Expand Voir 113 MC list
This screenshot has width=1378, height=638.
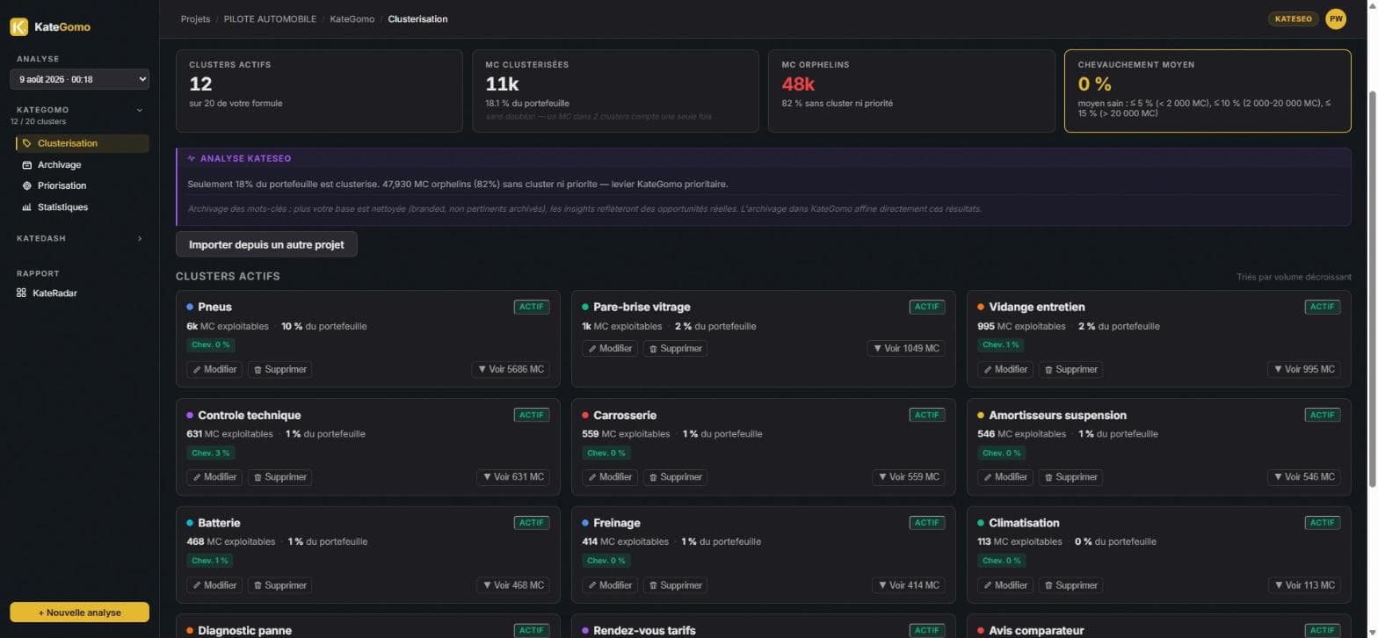[x=1304, y=585]
